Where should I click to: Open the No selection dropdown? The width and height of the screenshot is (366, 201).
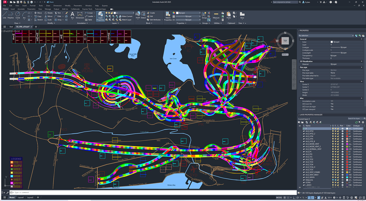click(326, 36)
